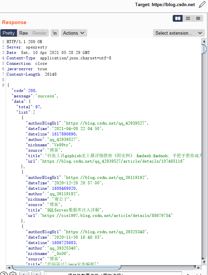The width and height of the screenshot is (208, 275).
Task: Click the "message":"success" JSON line
Action: click(x=35, y=96)
